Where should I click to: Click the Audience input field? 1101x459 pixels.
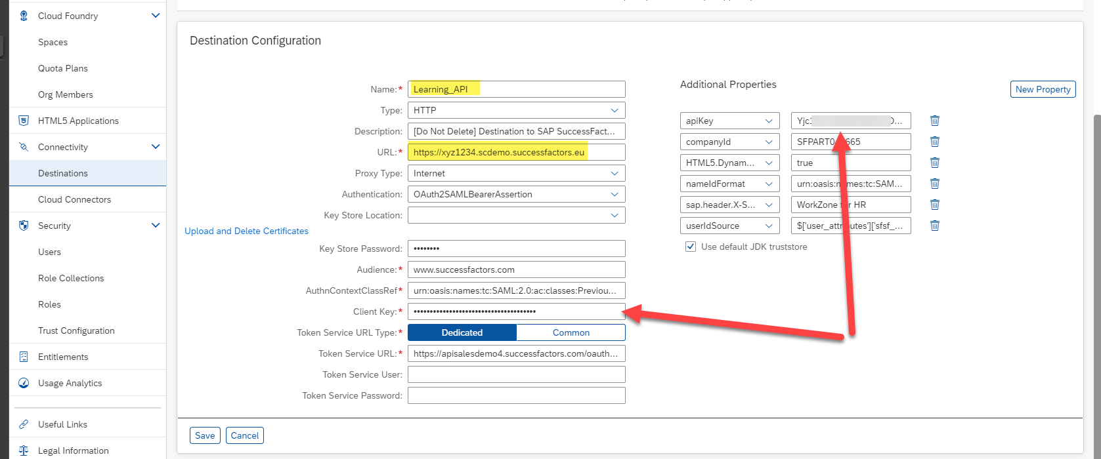517,269
